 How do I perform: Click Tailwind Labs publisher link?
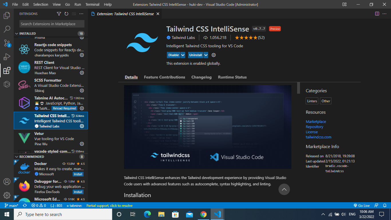pyautogui.click(x=183, y=38)
